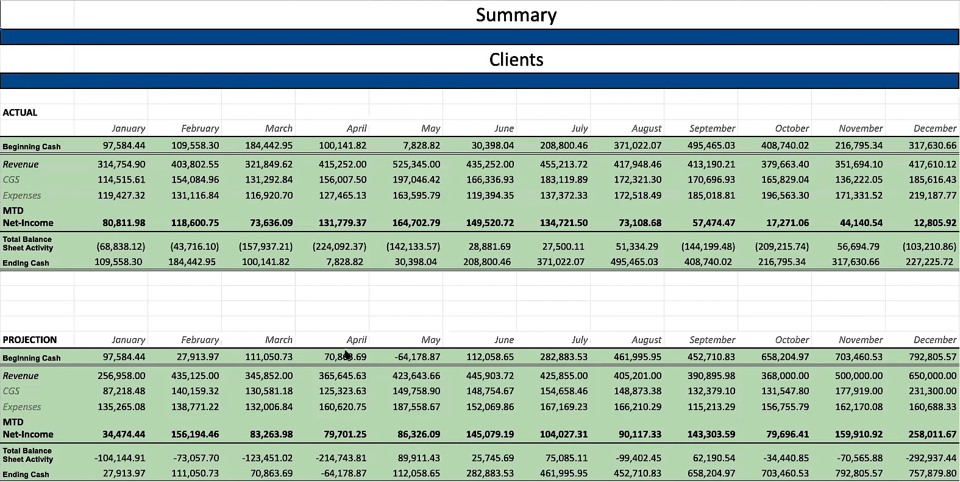Select Projection December net-income 258,011.67
960x482 pixels.
[933, 434]
